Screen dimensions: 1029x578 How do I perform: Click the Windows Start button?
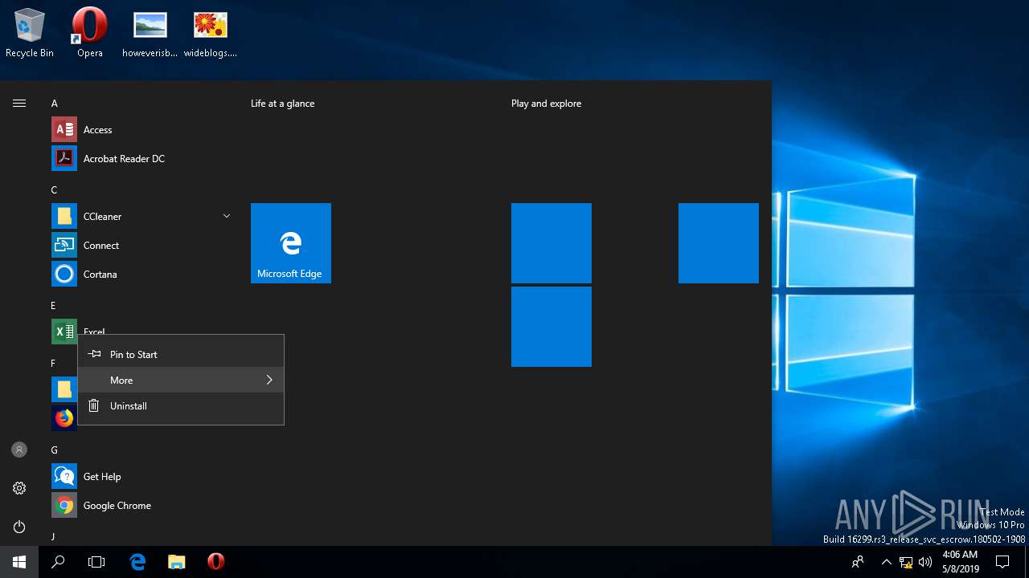(19, 562)
